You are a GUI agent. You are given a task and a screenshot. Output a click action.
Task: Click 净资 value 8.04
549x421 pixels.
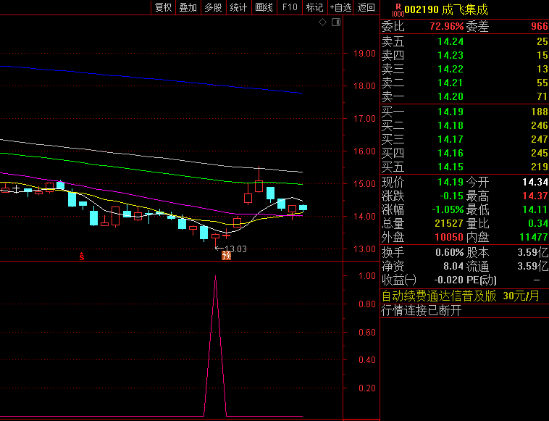453,266
